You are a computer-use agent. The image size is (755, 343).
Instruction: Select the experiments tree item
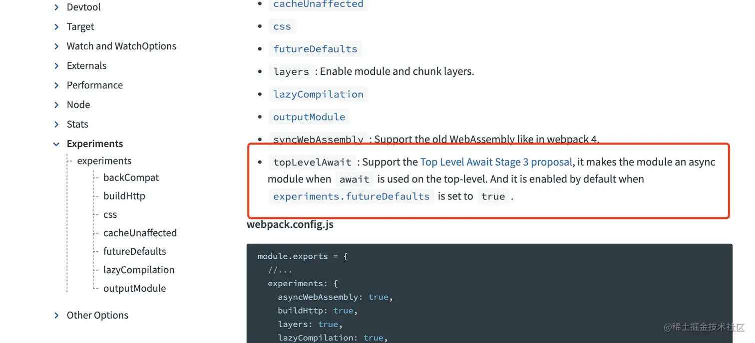click(104, 161)
